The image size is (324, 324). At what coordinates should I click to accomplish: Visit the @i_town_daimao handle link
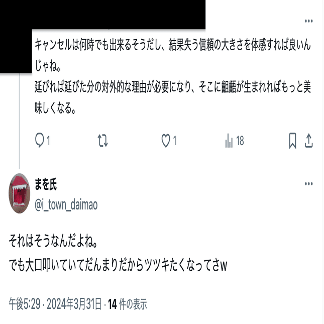pyautogui.click(x=66, y=205)
